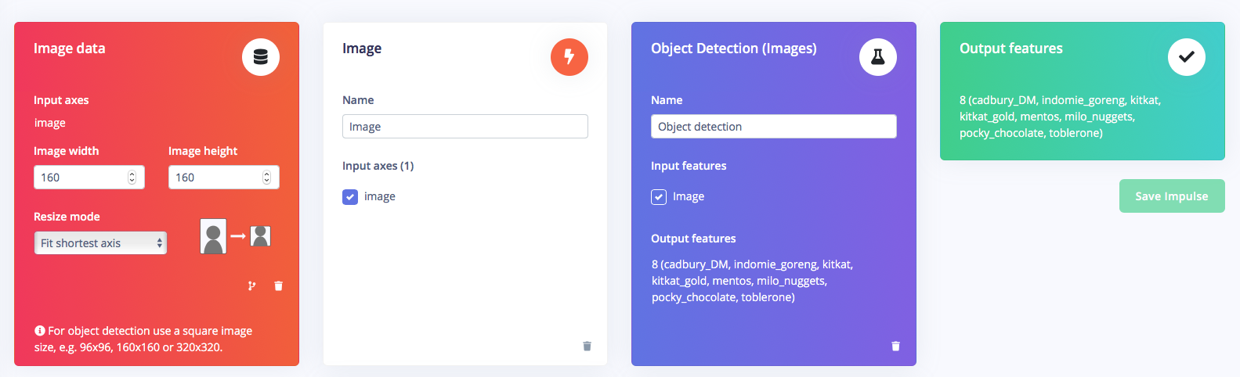
Task: Remove the Object Detection block using trash icon
Action: point(895,346)
